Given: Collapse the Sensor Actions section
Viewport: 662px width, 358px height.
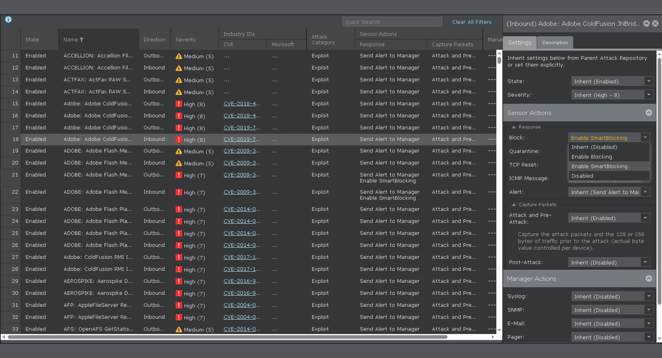Looking at the screenshot, I should tap(649, 113).
